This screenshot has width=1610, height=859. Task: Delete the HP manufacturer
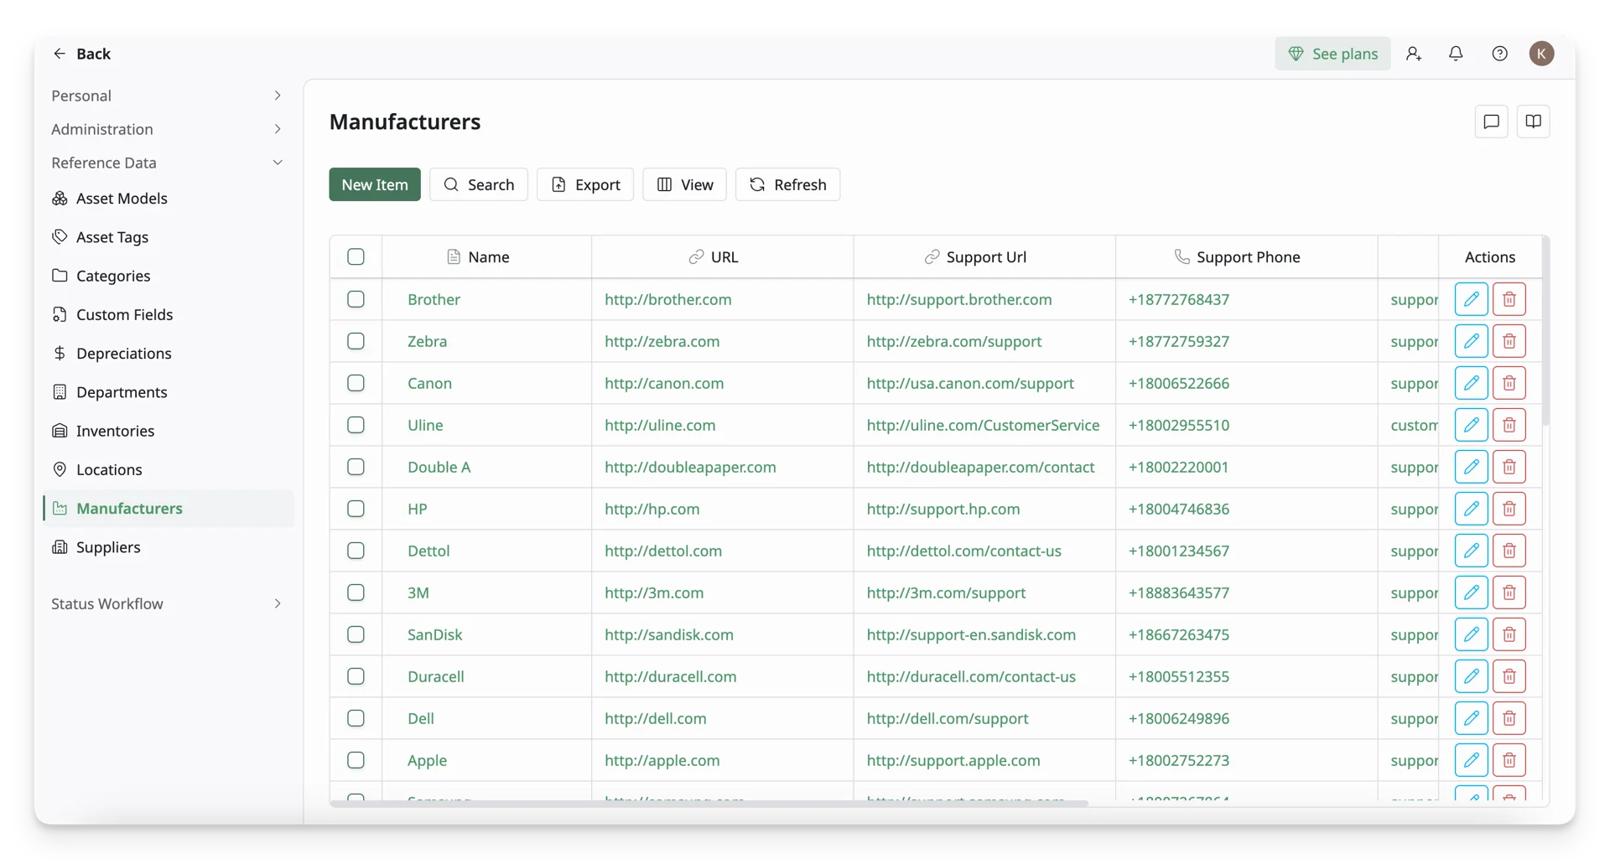[x=1509, y=509]
